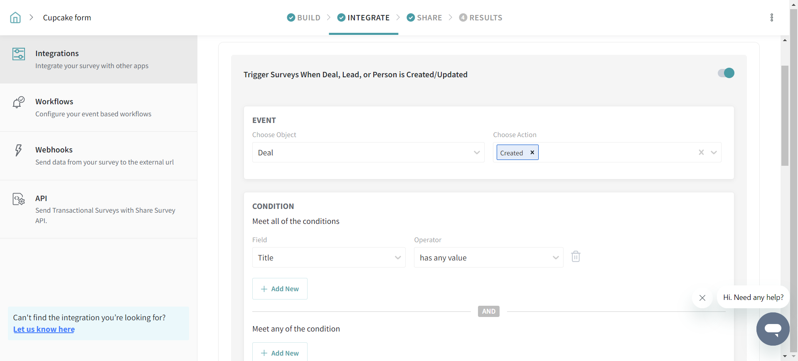Click the 'Let us know here' link
The image size is (798, 361).
[44, 329]
